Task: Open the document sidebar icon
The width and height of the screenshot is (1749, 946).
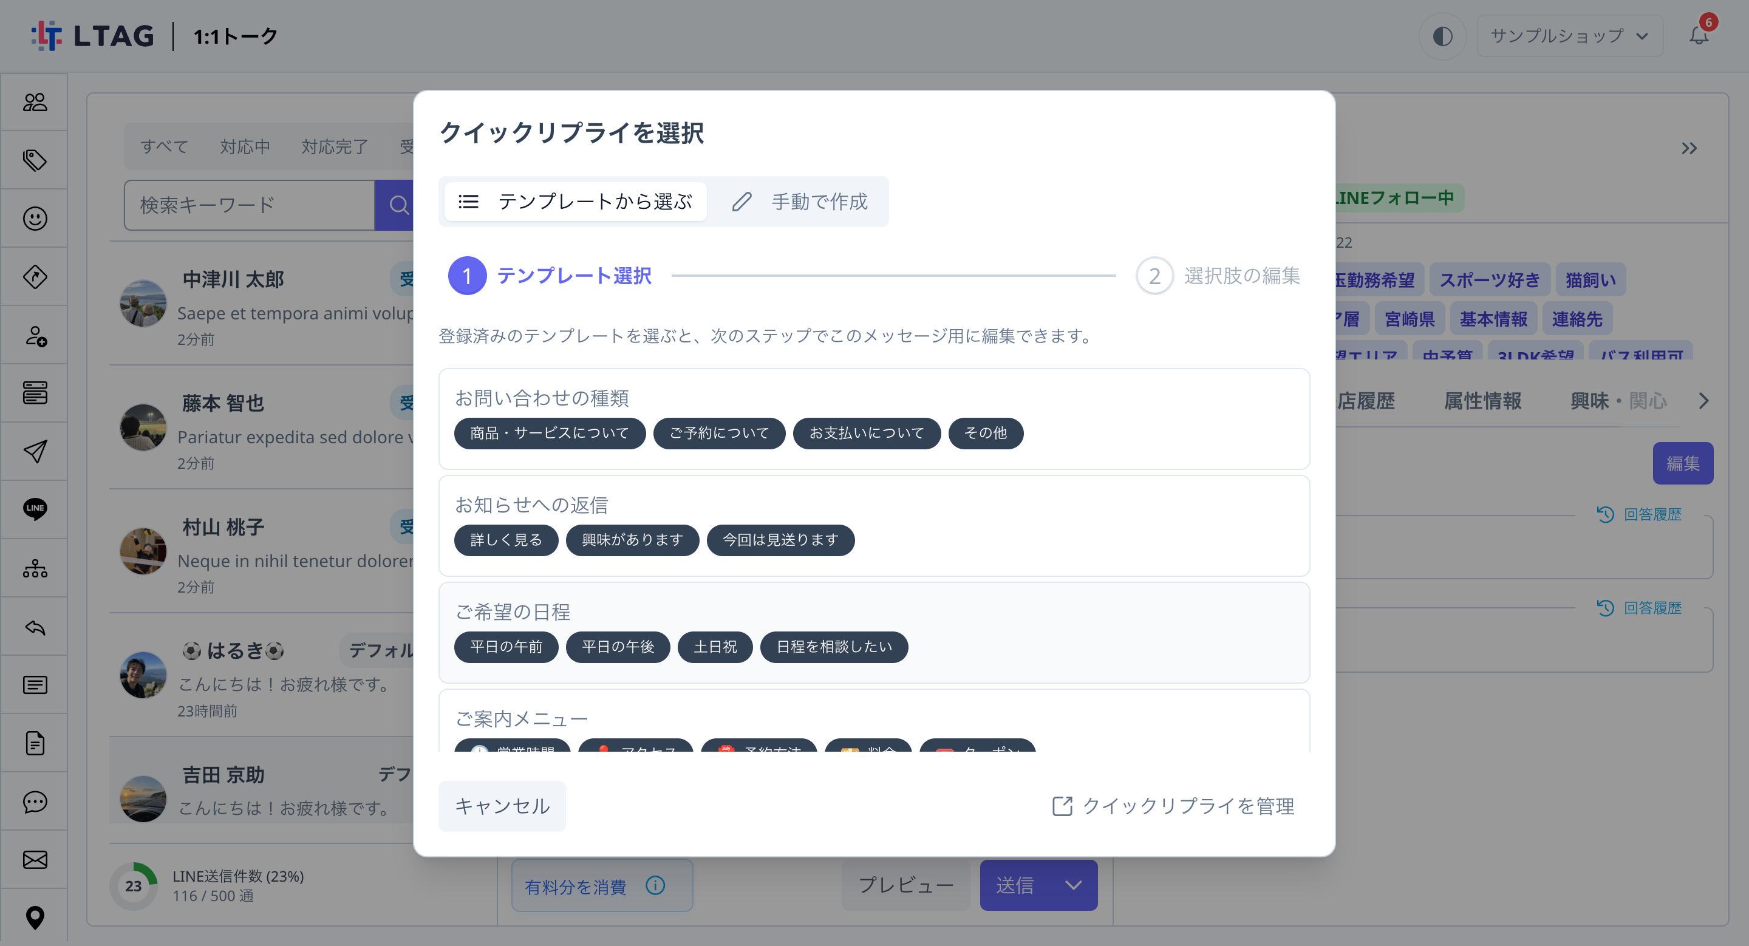Action: coord(35,743)
